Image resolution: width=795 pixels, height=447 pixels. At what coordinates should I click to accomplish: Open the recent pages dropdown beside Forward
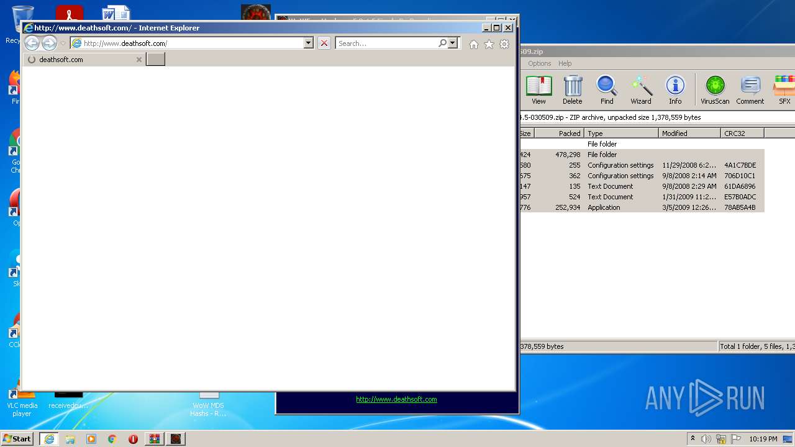63,43
